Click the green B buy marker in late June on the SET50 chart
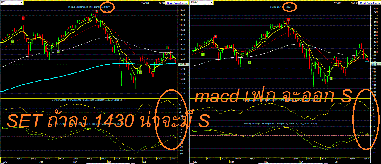 pos(331,79)
